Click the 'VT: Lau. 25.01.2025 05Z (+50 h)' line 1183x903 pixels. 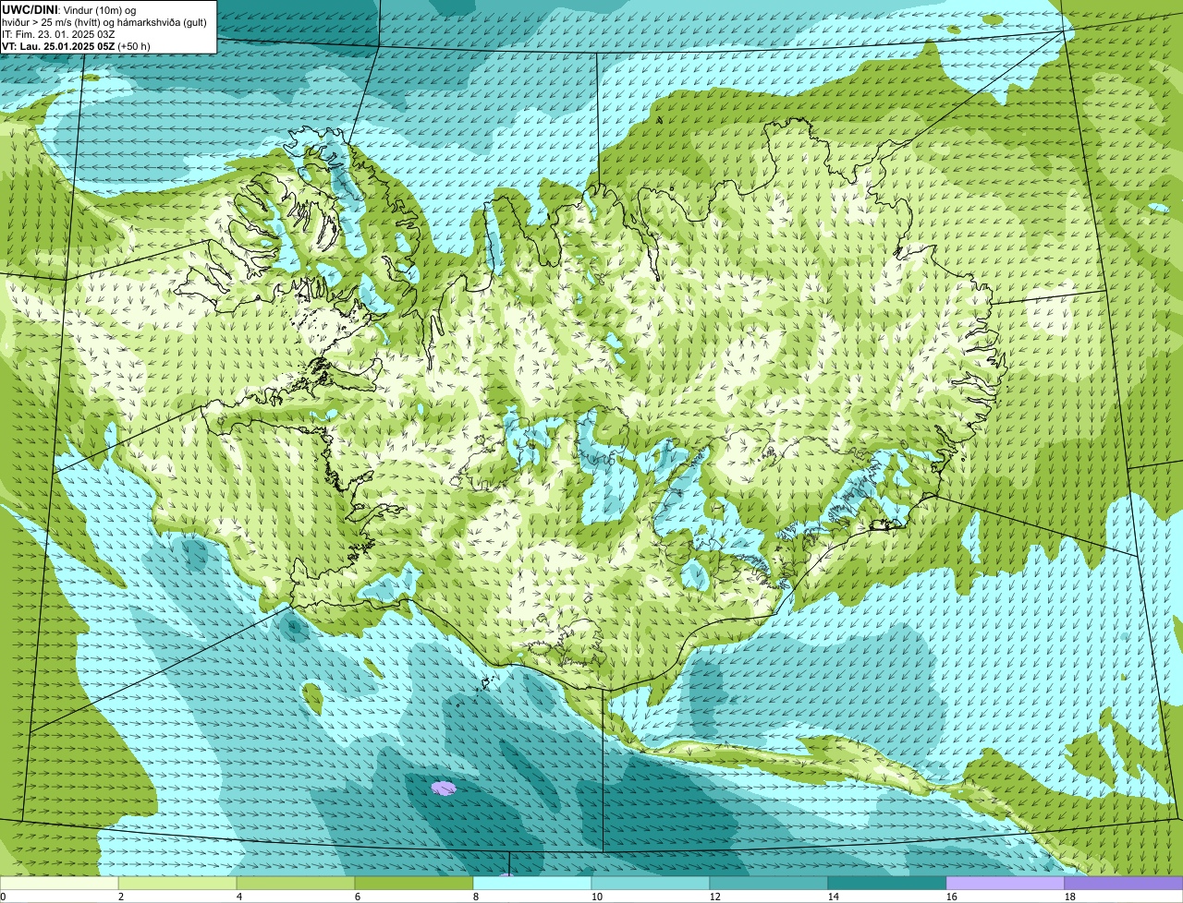[76, 45]
